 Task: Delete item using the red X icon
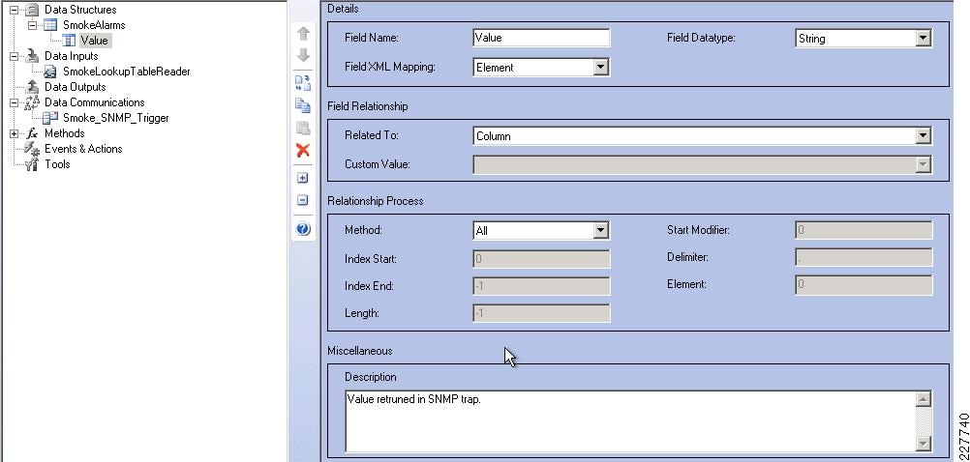click(x=303, y=150)
